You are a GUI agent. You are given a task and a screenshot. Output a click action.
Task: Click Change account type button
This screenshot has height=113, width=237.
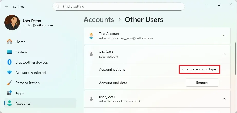tap(199, 69)
